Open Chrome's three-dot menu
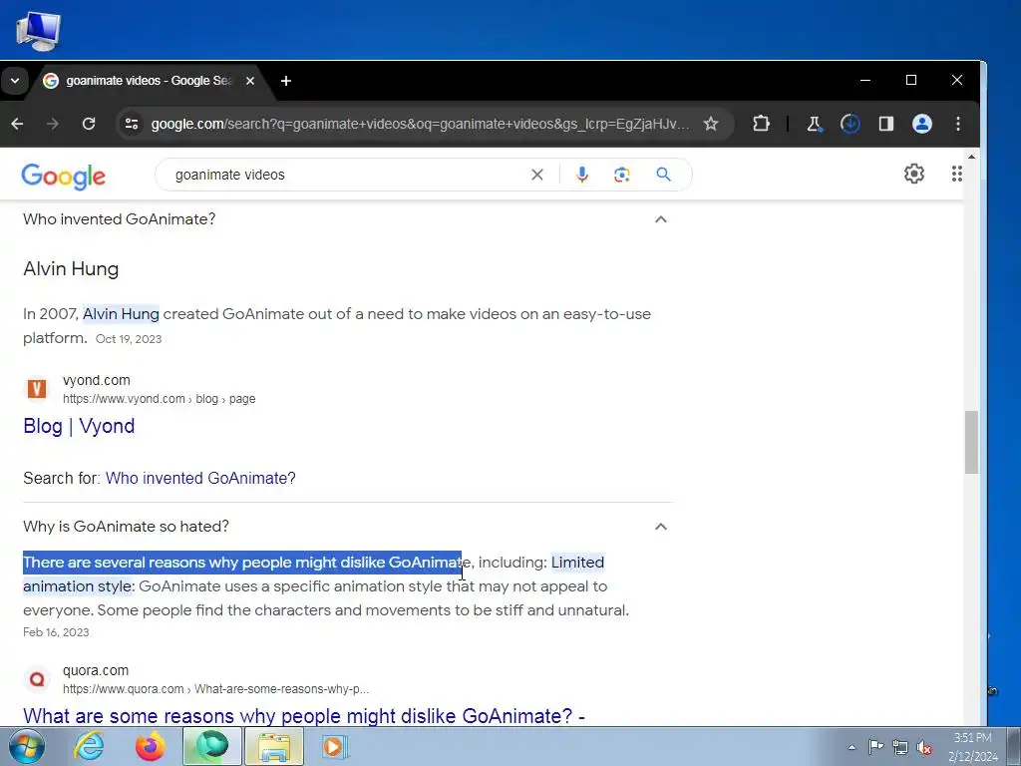This screenshot has height=766, width=1021. [958, 124]
